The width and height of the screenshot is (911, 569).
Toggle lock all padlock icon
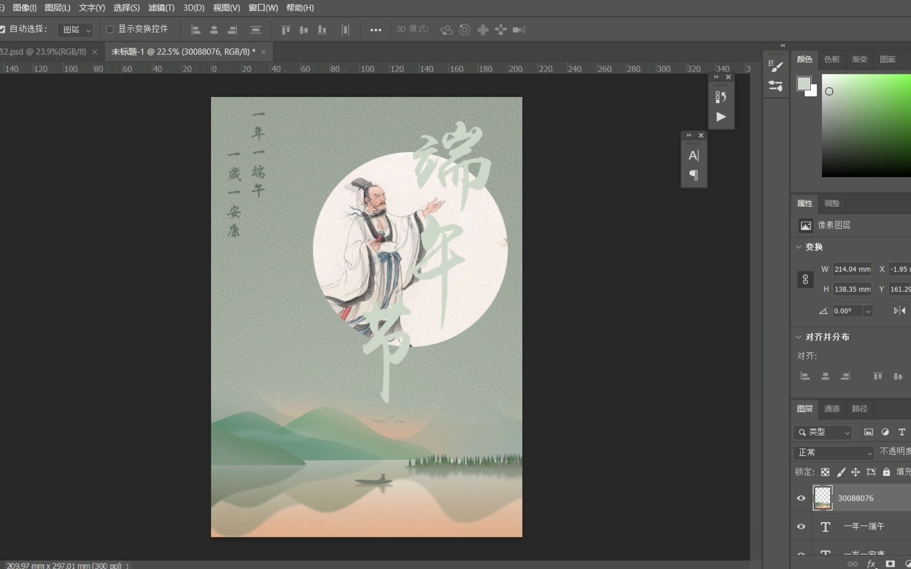point(886,472)
